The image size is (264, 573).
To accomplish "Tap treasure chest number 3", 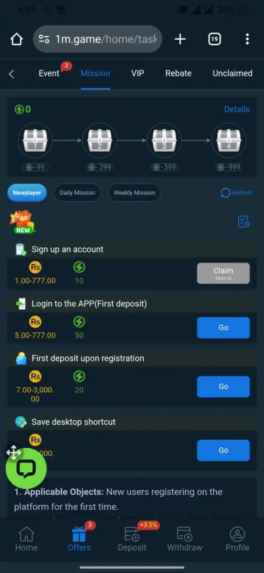I will [164, 140].
